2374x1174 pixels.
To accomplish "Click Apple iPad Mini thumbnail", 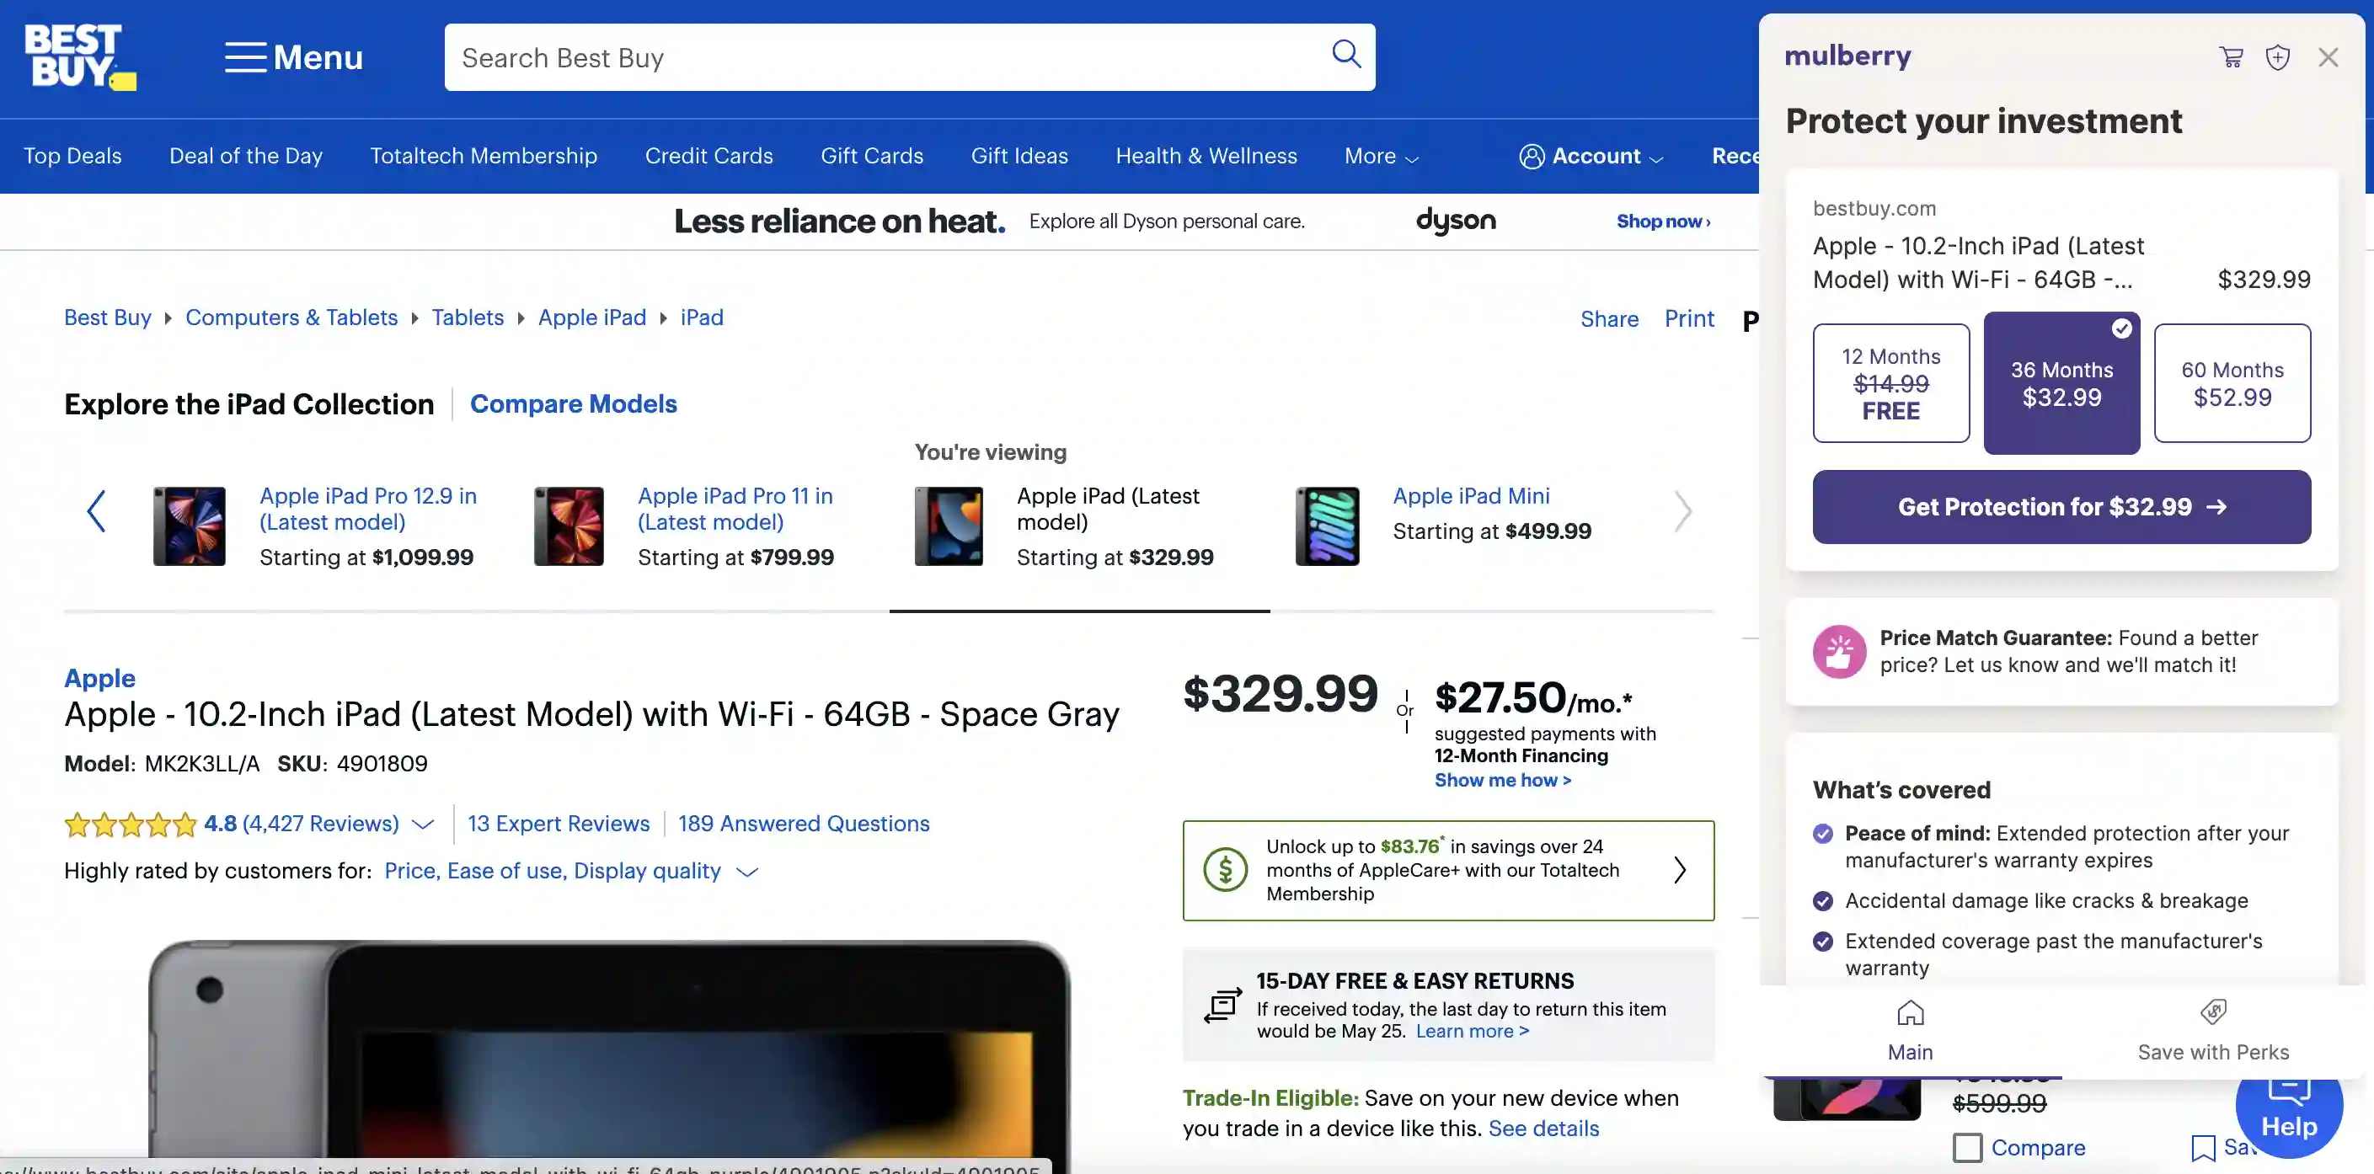I will point(1327,526).
